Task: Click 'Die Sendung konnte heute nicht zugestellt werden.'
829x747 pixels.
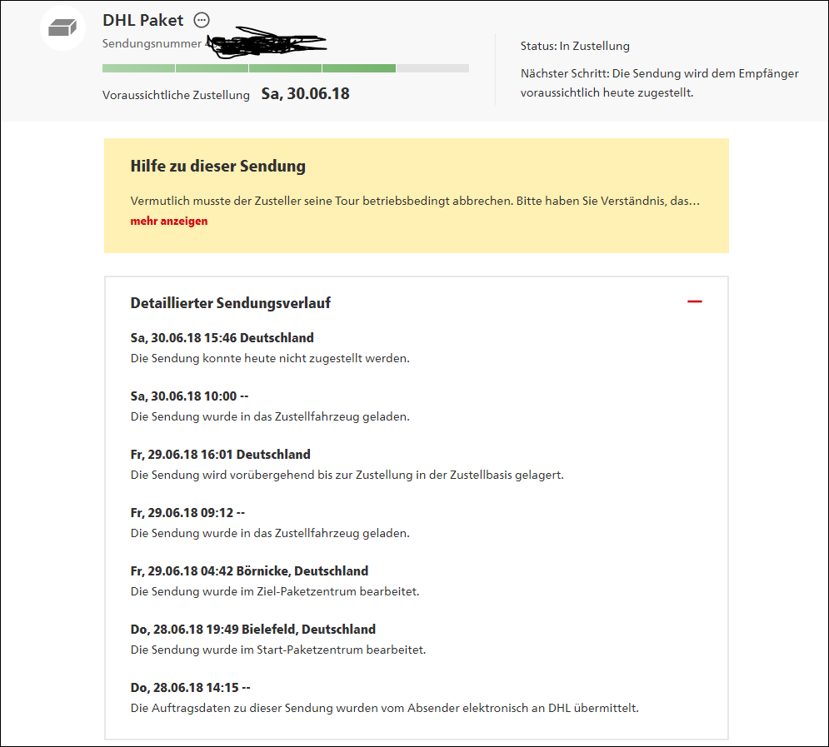Action: pos(270,358)
